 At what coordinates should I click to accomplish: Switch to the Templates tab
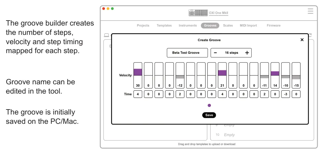pos(164,26)
